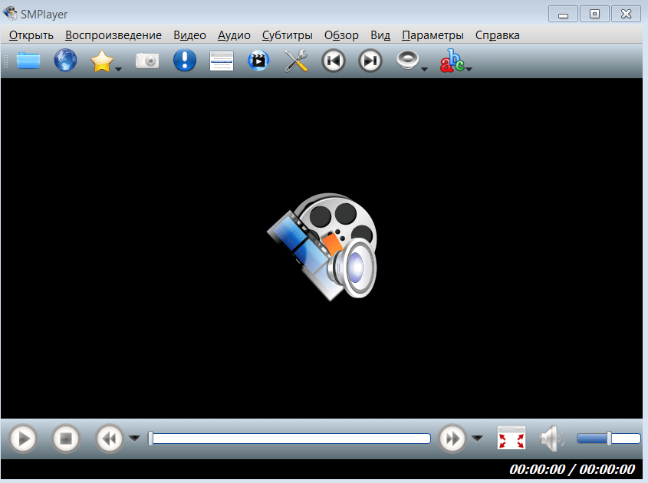The height and width of the screenshot is (483, 648).
Task: Close the SMPlayer window
Action: tap(626, 14)
